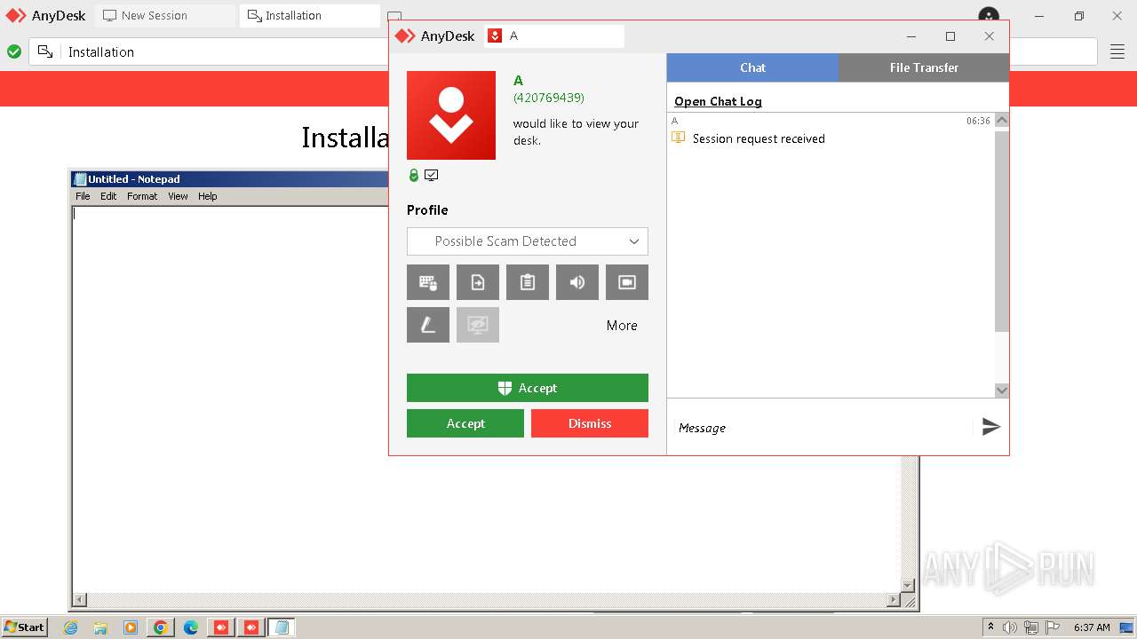Image resolution: width=1137 pixels, height=639 pixels.
Task: Click chat scrollbar up arrow
Action: pyautogui.click(x=1002, y=120)
